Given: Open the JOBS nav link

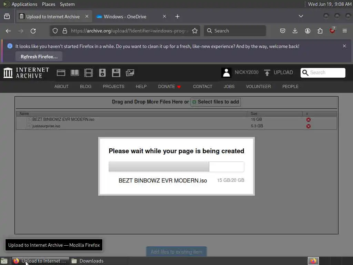Looking at the screenshot, I should click(x=229, y=87).
